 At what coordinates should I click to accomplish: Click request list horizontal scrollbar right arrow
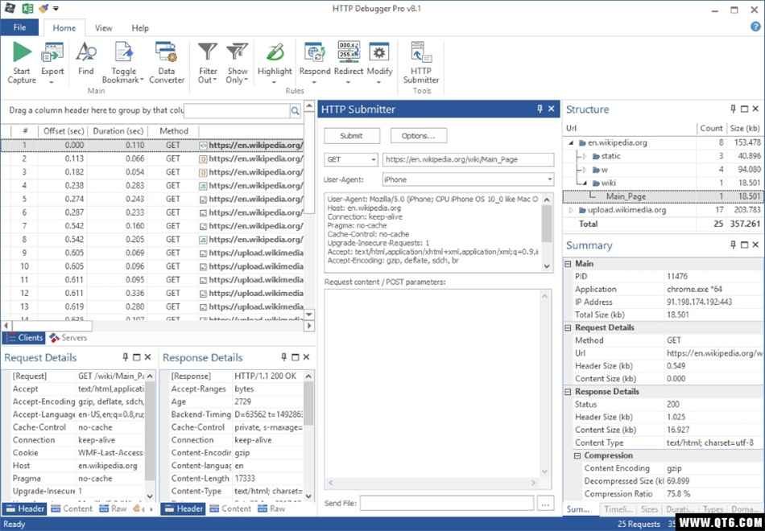coord(309,326)
